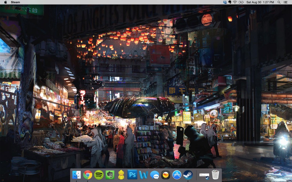Open the Apple menu

pos(5,2)
